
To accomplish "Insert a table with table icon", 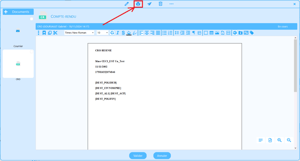I will [x=211, y=33].
